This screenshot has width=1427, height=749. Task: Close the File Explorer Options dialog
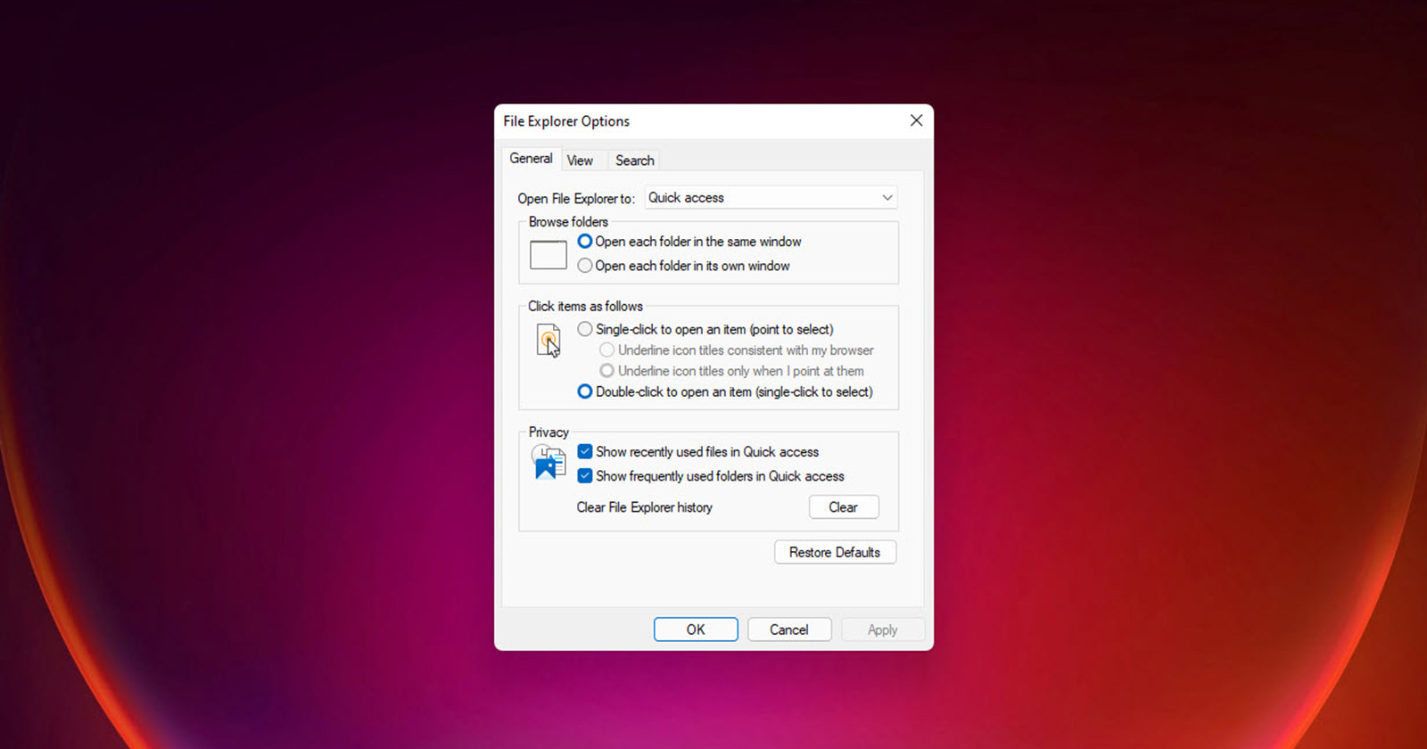click(916, 120)
